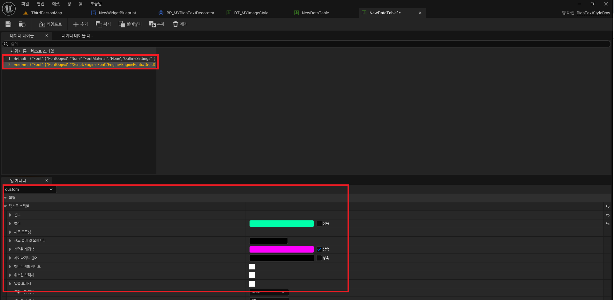
Task: Click the green 컬러 color swatch
Action: tap(281, 223)
